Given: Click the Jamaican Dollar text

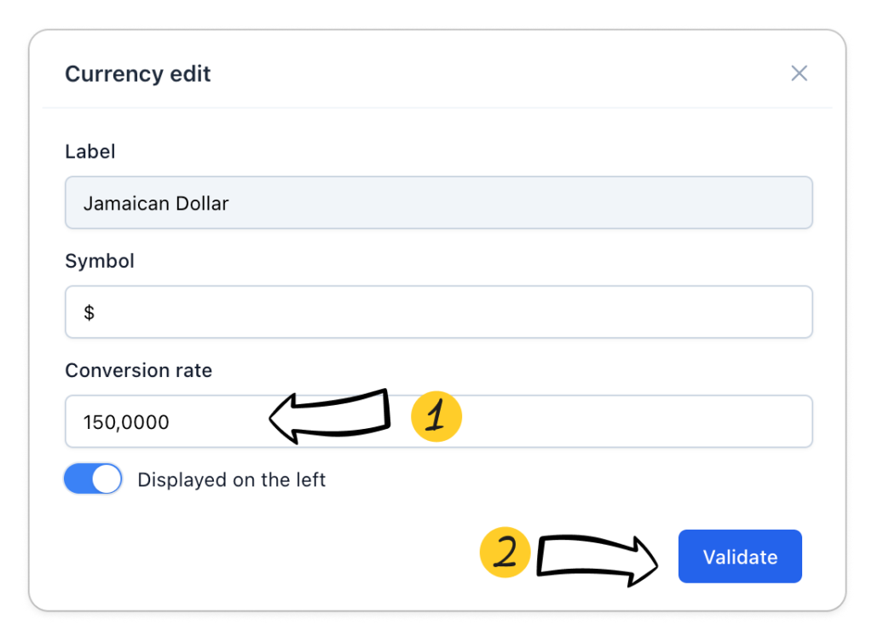Looking at the screenshot, I should 156,204.
